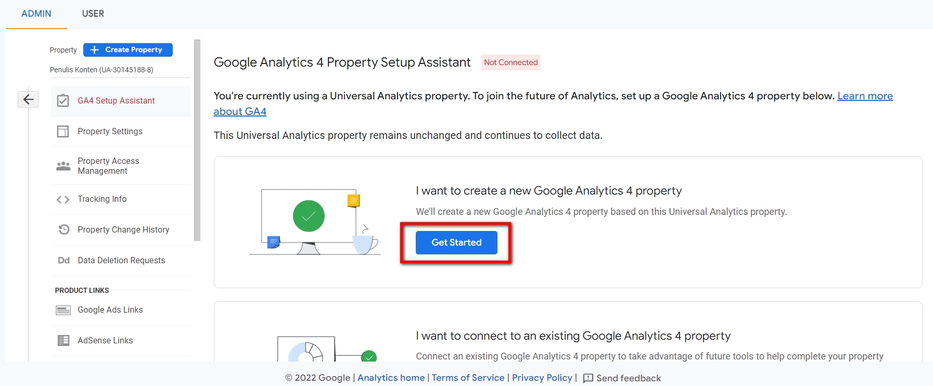Click the Send feedback speech bubble icon
The image size is (933, 386).
click(588, 378)
